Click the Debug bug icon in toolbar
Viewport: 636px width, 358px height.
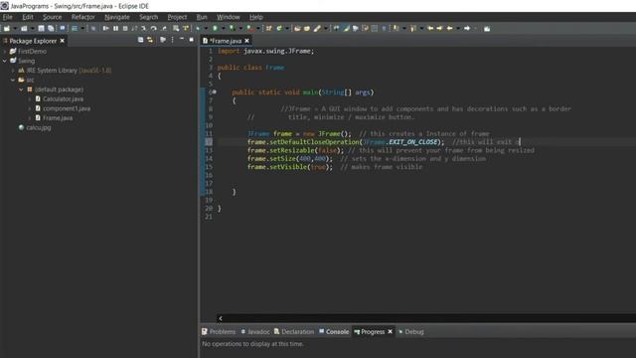coord(198,29)
